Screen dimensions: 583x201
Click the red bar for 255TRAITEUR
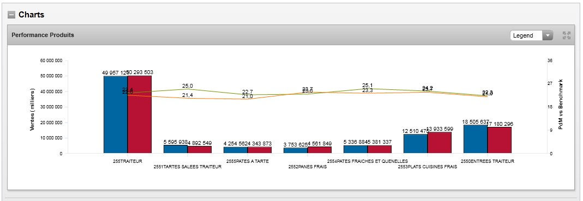[140, 114]
